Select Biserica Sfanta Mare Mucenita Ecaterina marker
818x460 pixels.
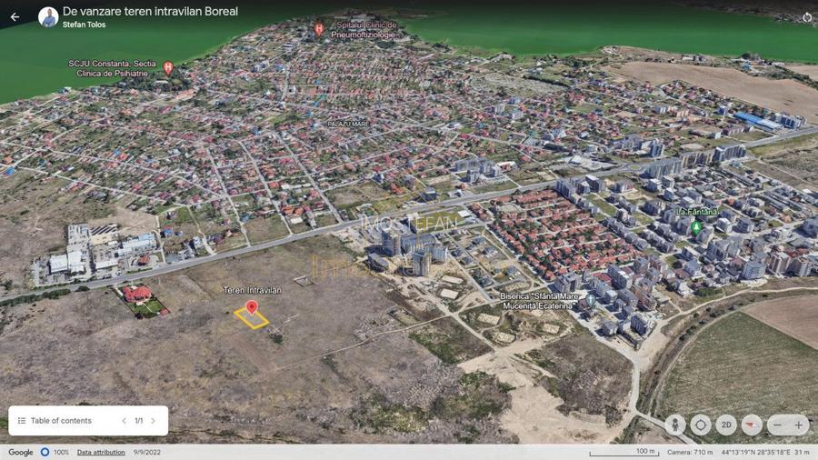[590, 299]
